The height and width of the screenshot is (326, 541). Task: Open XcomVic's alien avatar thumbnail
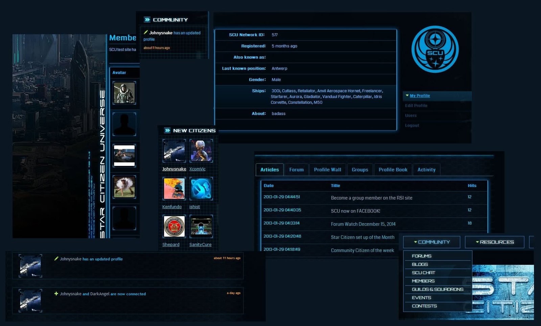click(201, 151)
